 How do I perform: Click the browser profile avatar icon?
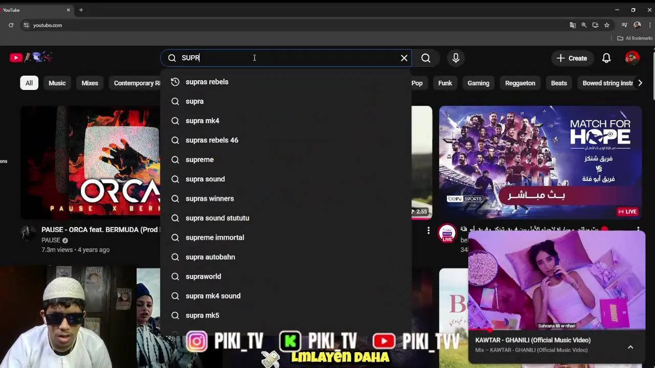point(637,25)
